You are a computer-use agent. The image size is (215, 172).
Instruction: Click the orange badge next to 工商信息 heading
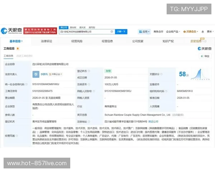coord(18,48)
